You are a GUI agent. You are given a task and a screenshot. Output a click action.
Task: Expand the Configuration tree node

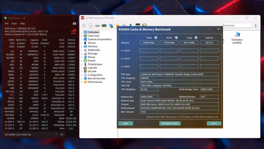(x=82, y=75)
